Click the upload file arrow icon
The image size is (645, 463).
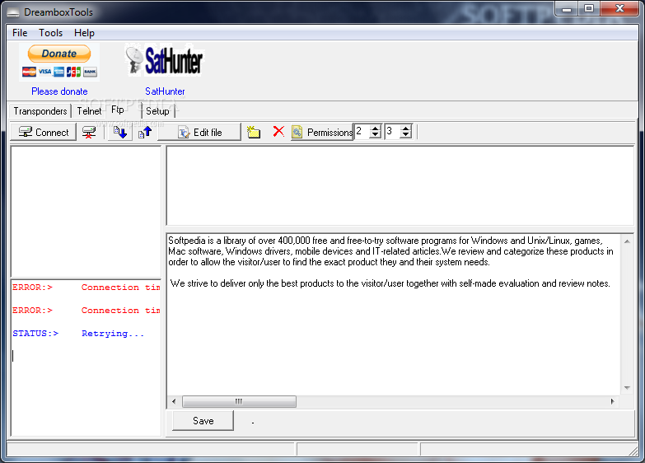point(145,132)
